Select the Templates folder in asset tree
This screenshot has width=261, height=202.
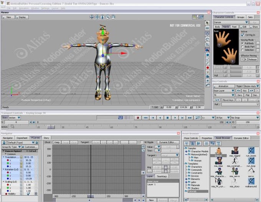click(193, 164)
